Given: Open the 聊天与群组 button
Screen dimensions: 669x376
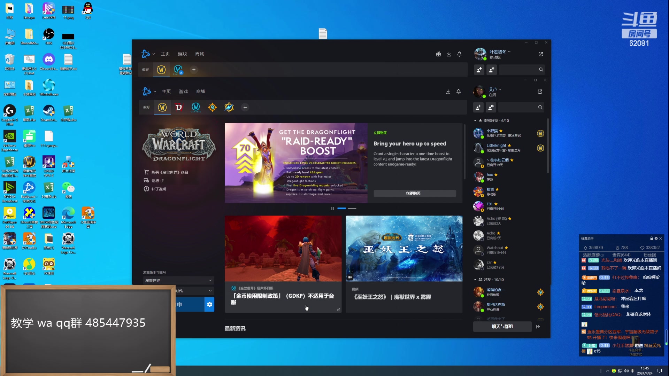Looking at the screenshot, I should [502, 327].
